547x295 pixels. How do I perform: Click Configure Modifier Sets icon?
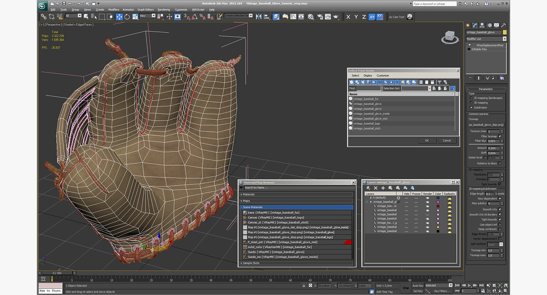coord(502,78)
